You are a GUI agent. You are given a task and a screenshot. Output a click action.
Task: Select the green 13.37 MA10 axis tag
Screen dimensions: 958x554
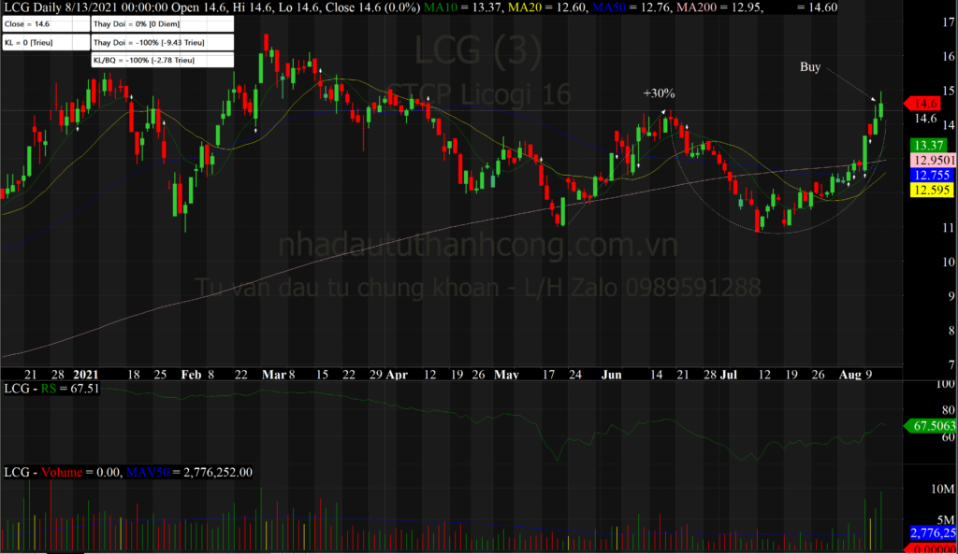click(926, 145)
